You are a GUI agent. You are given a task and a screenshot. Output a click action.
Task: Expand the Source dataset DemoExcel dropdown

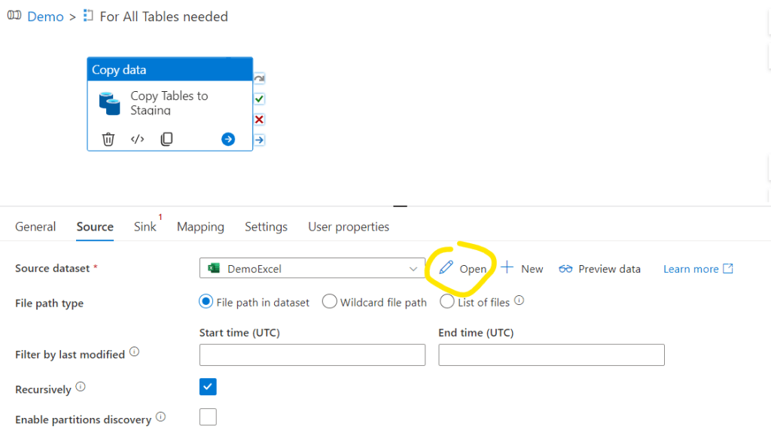point(413,269)
